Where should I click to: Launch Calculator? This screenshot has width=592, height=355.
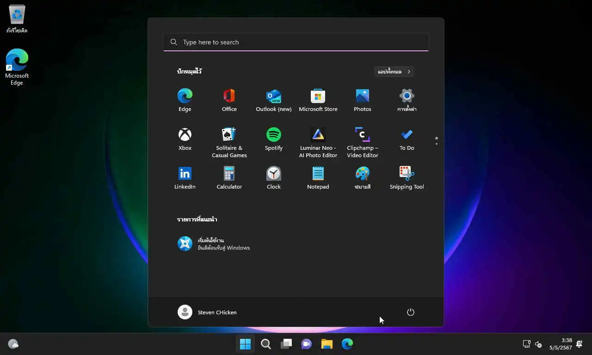point(229,178)
